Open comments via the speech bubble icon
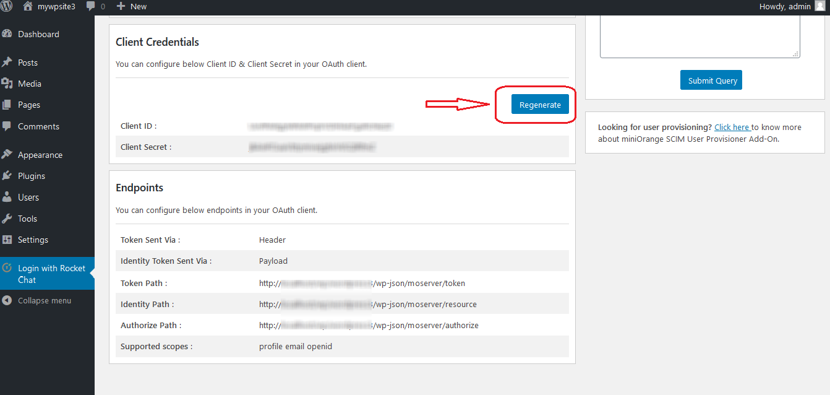Viewport: 830px width, 395px height. [x=90, y=6]
